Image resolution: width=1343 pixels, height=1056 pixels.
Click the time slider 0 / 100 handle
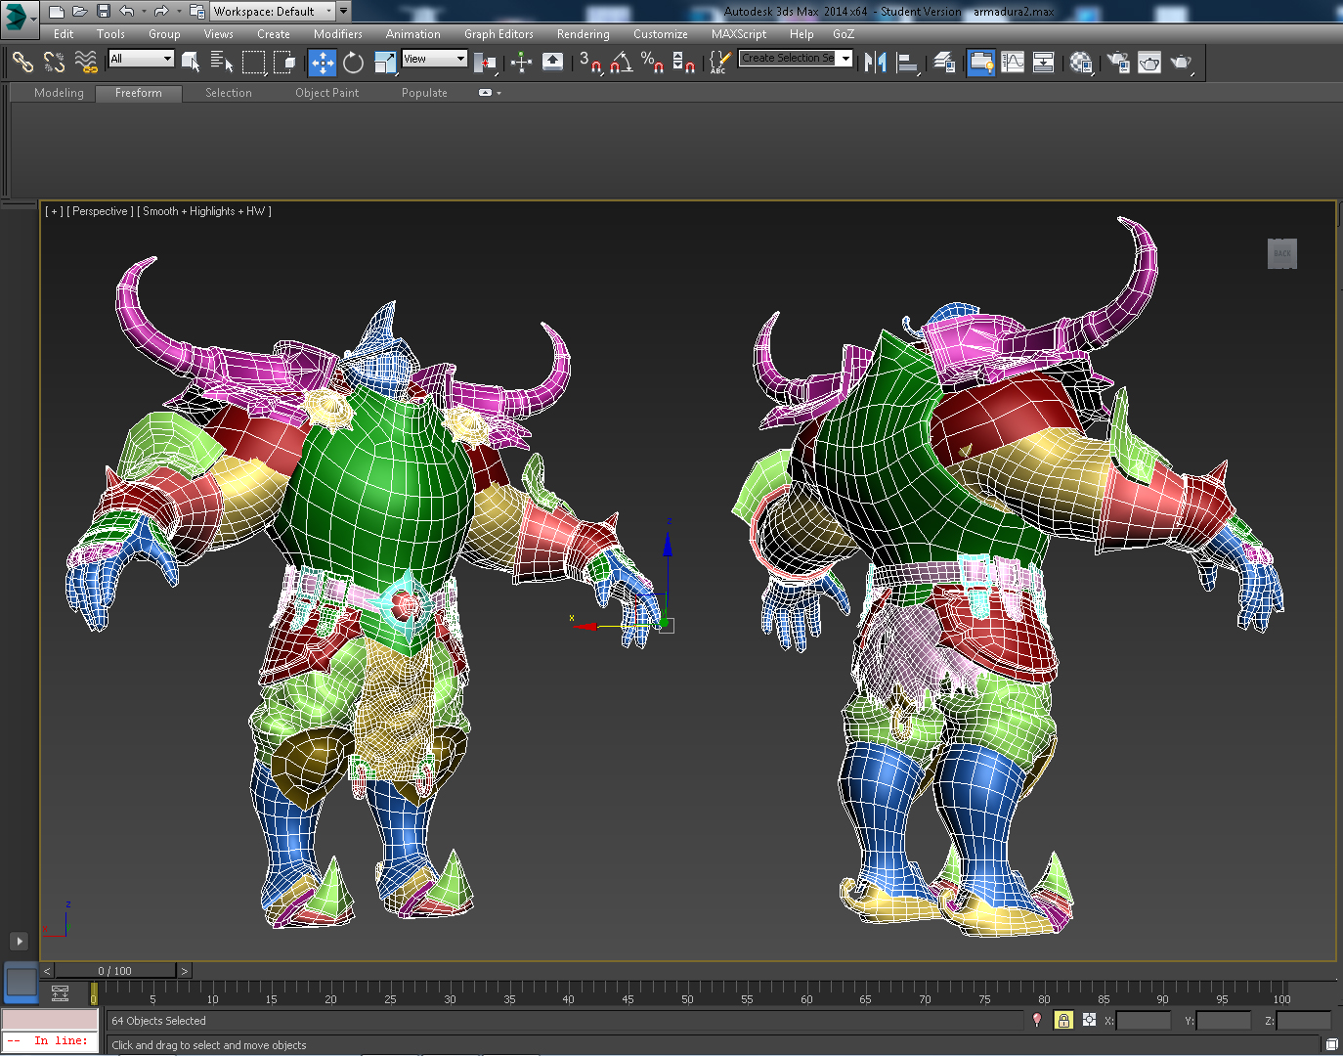[x=115, y=971]
